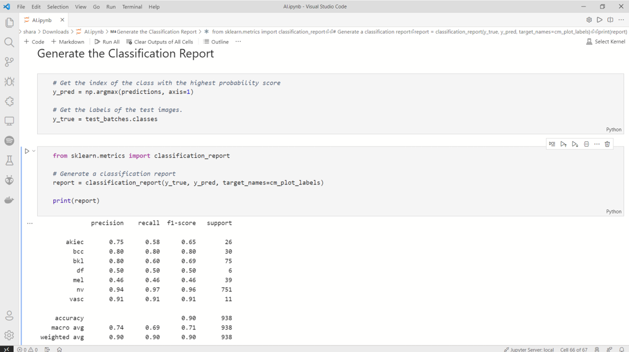This screenshot has height=352, width=629.
Task: Execute cell and below via cell toolbar
Action: [575, 144]
